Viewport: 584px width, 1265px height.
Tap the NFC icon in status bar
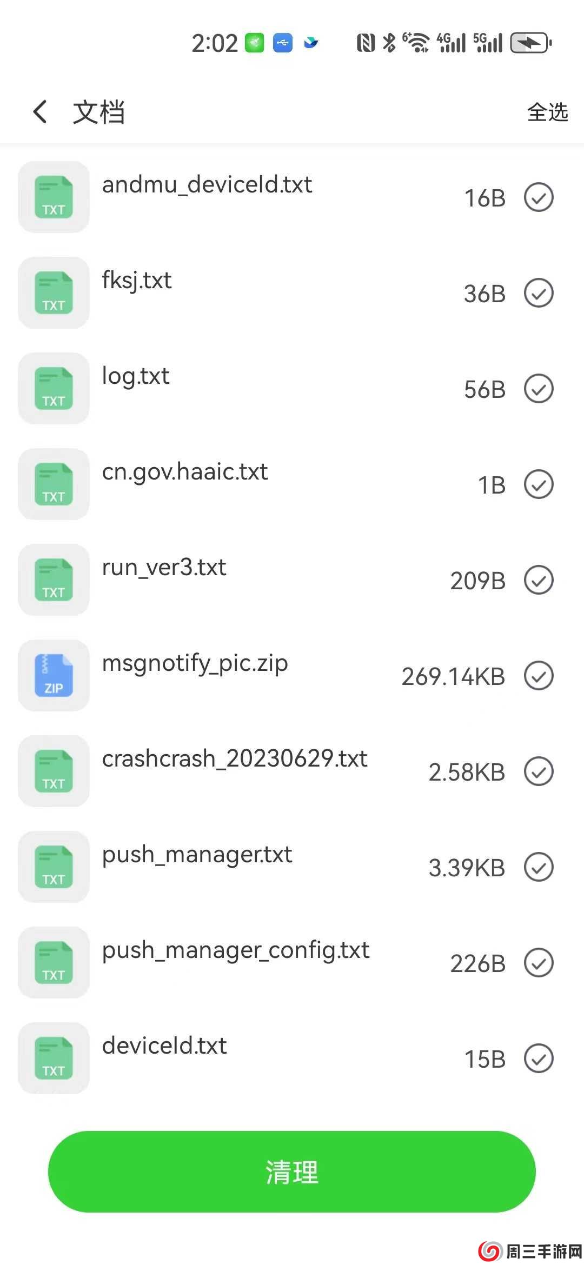click(x=366, y=43)
